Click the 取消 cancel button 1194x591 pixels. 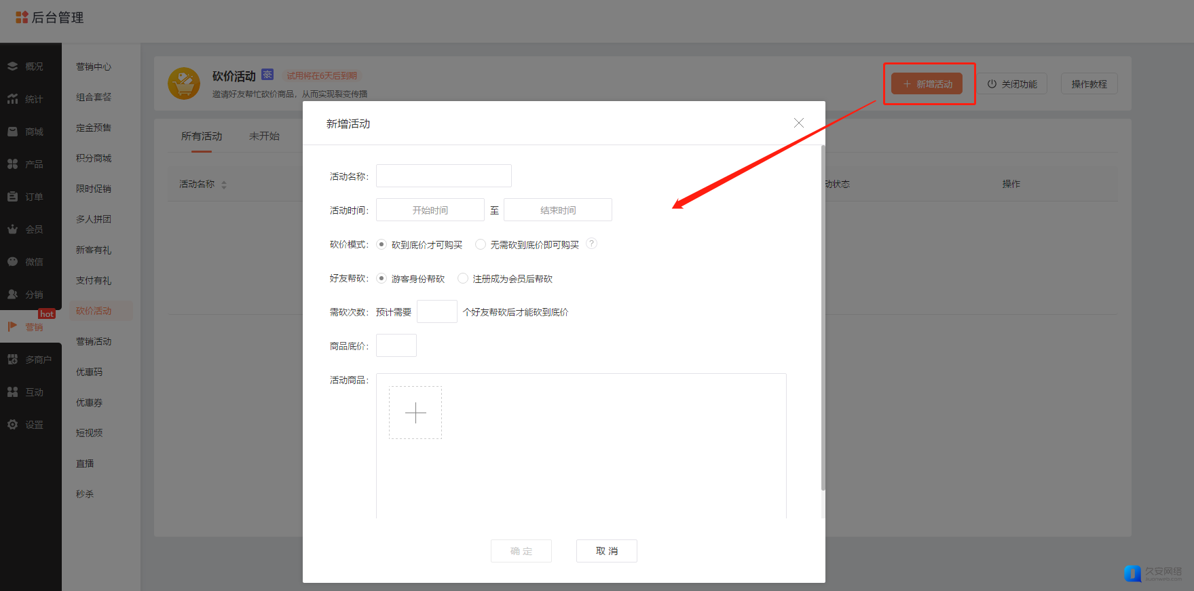coord(607,551)
